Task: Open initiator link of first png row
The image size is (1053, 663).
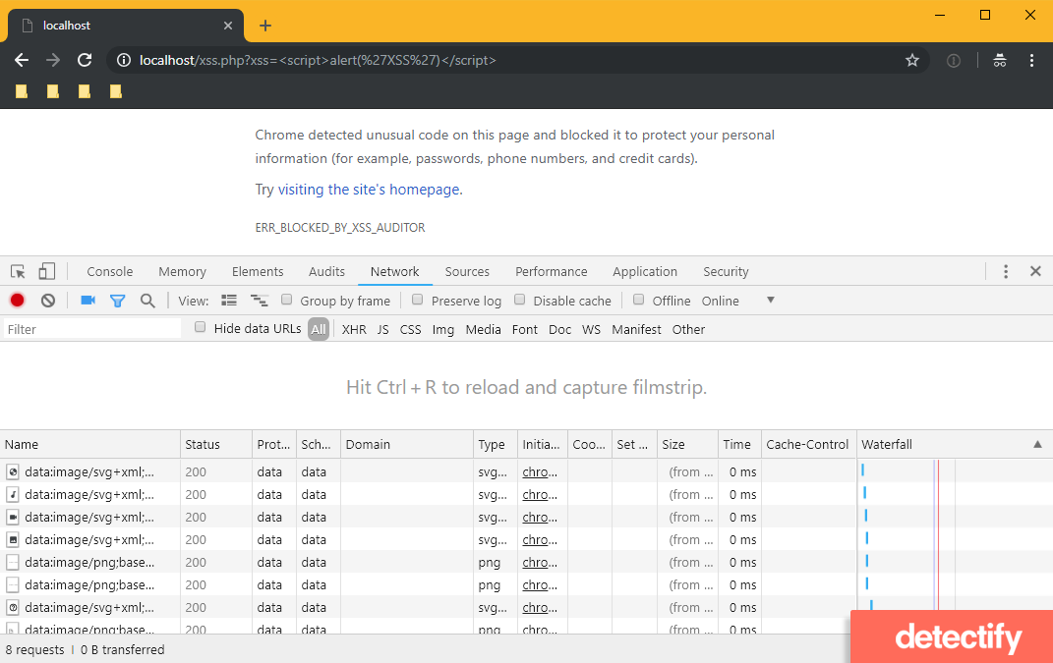Action: (540, 563)
